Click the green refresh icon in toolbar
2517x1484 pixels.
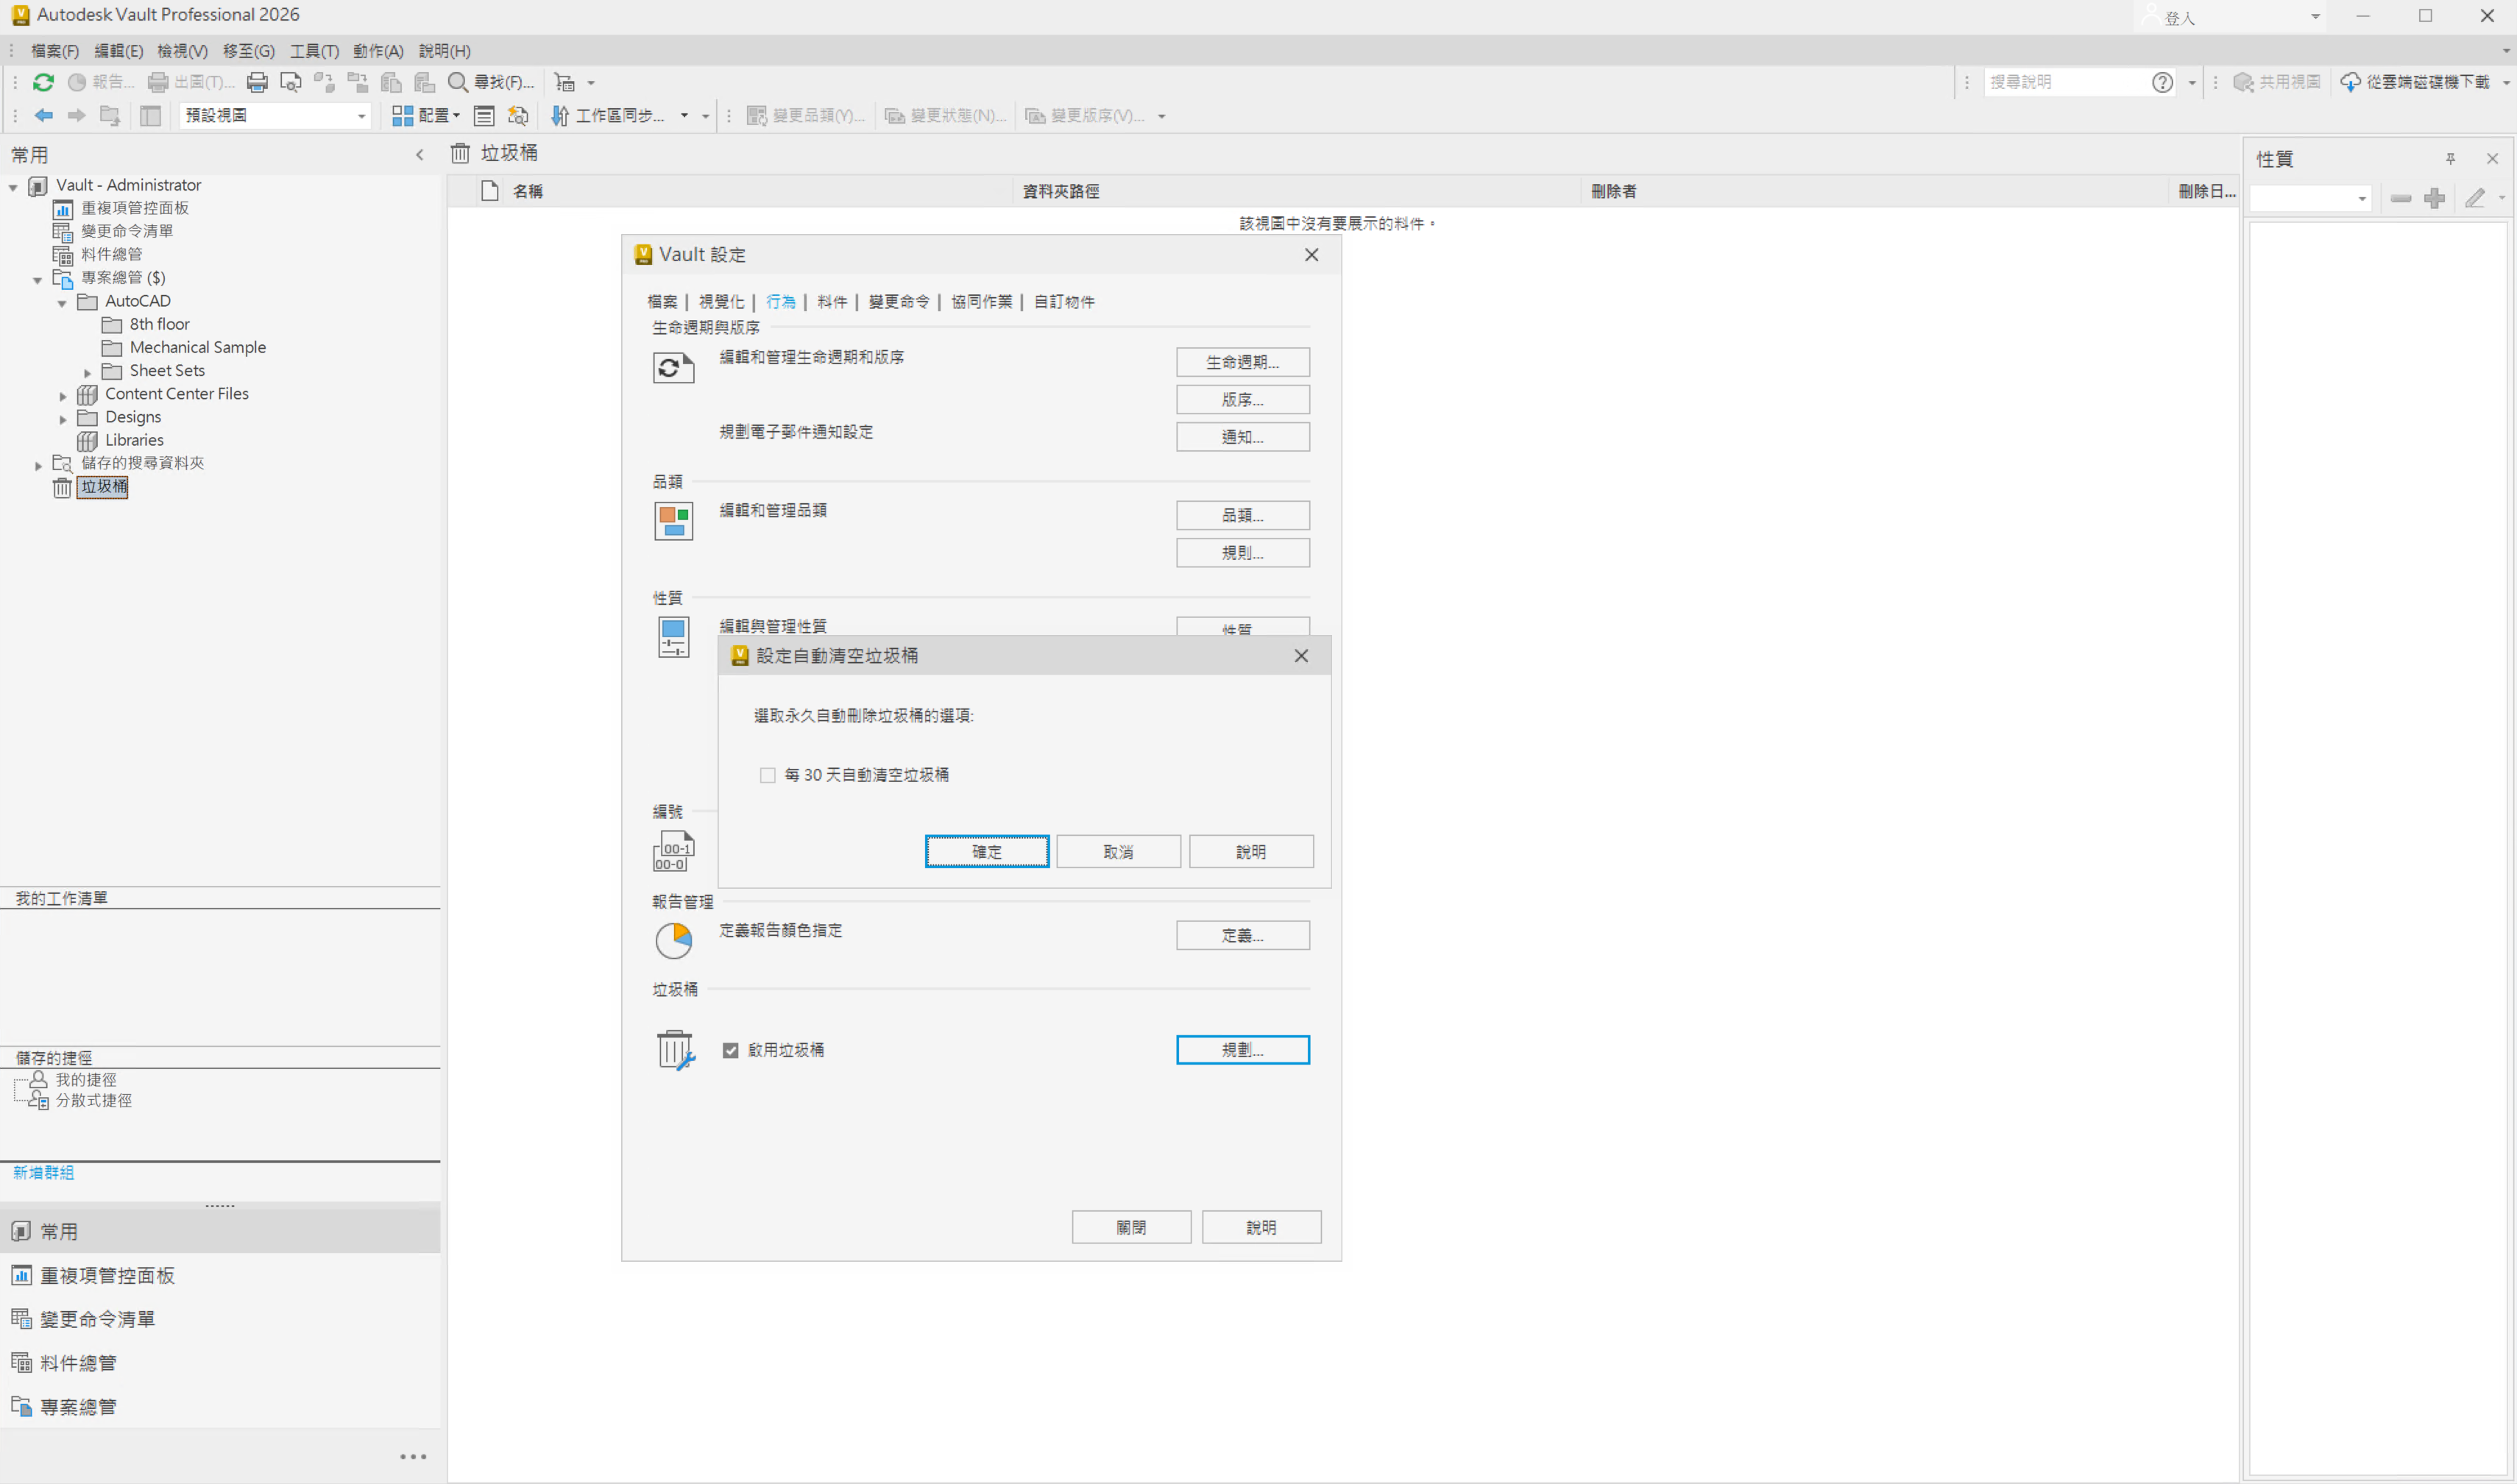tap(43, 82)
